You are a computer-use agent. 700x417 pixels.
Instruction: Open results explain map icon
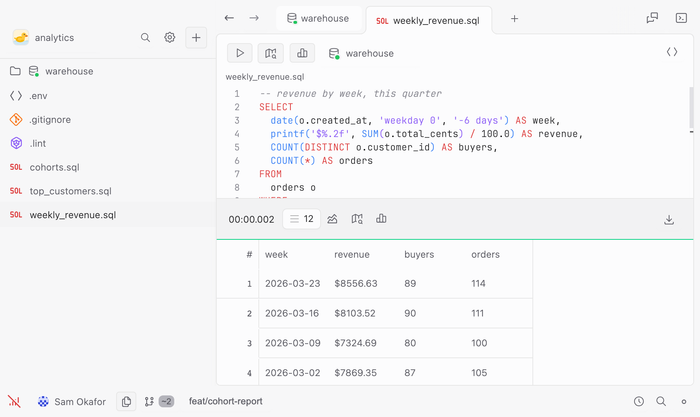(x=357, y=219)
